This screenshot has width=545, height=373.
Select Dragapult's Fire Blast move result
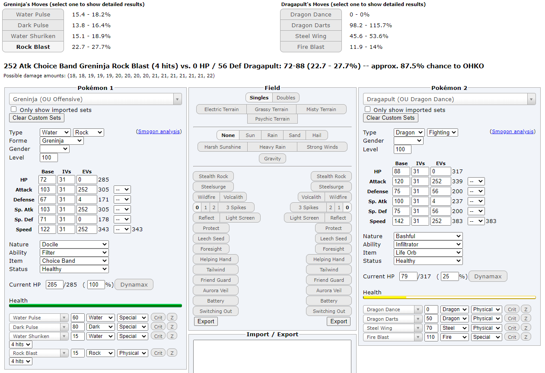(x=311, y=47)
